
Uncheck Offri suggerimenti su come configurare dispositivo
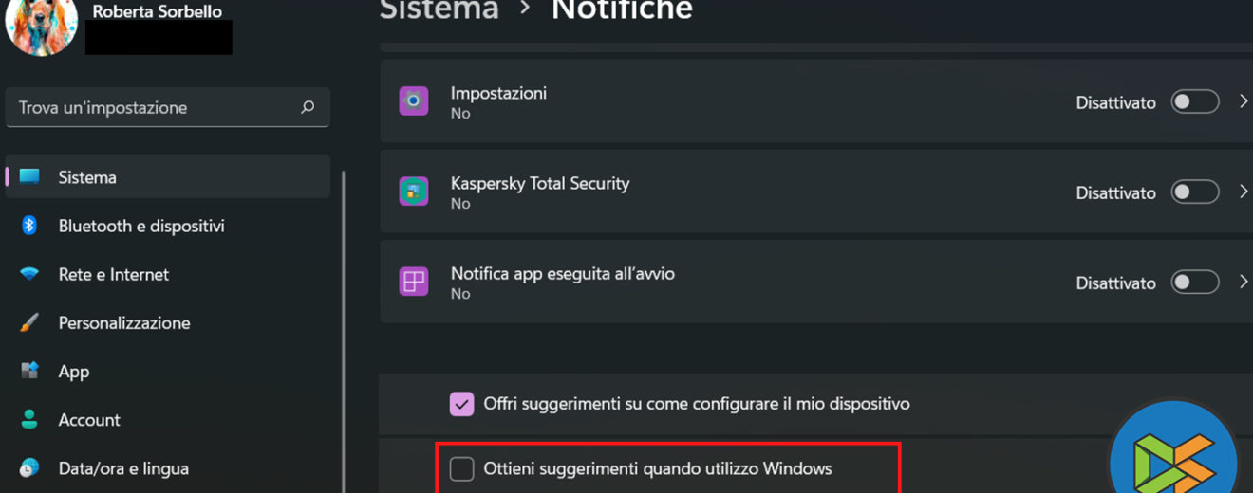coord(461,404)
